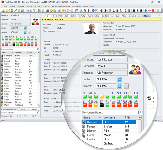Click the blue arrow icon beside magnified Ansicht field
The width and height of the screenshot is (163, 150).
click(120, 86)
